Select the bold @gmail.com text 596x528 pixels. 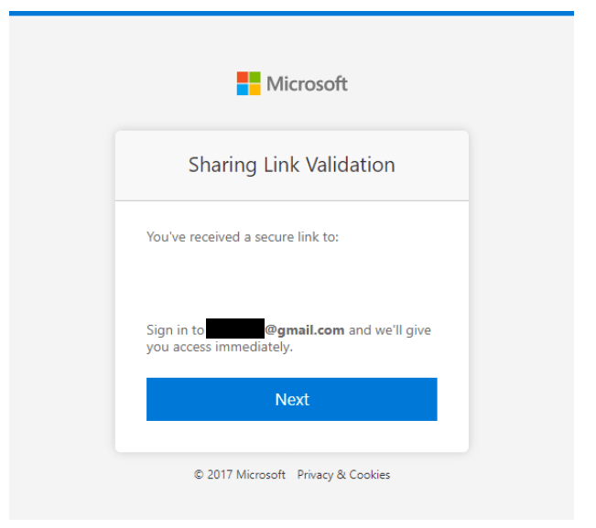pos(305,330)
